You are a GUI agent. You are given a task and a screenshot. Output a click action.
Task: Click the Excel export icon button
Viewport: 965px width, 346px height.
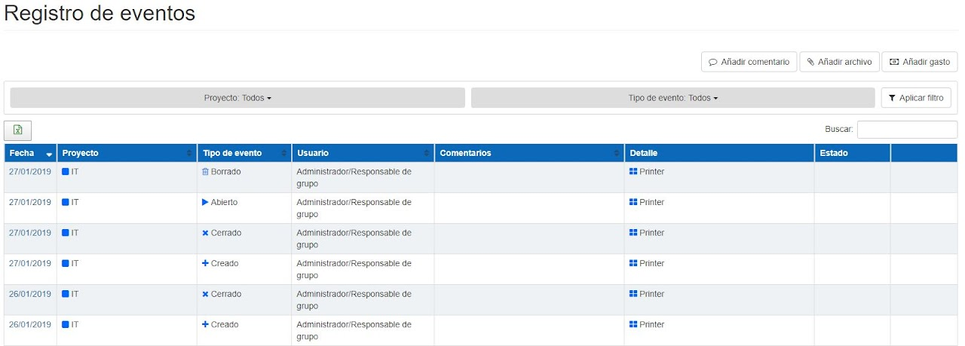pyautogui.click(x=18, y=130)
